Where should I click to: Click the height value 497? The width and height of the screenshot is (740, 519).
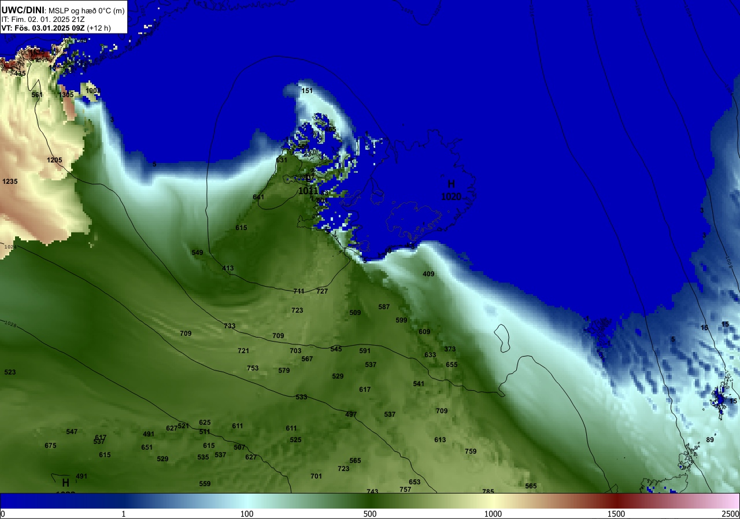click(351, 414)
